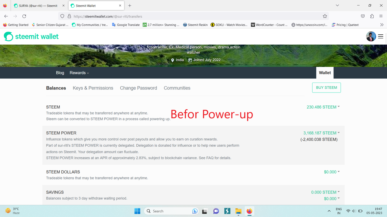Click the Firefox icon on the taskbar
This screenshot has height=217, width=387.
click(249, 211)
